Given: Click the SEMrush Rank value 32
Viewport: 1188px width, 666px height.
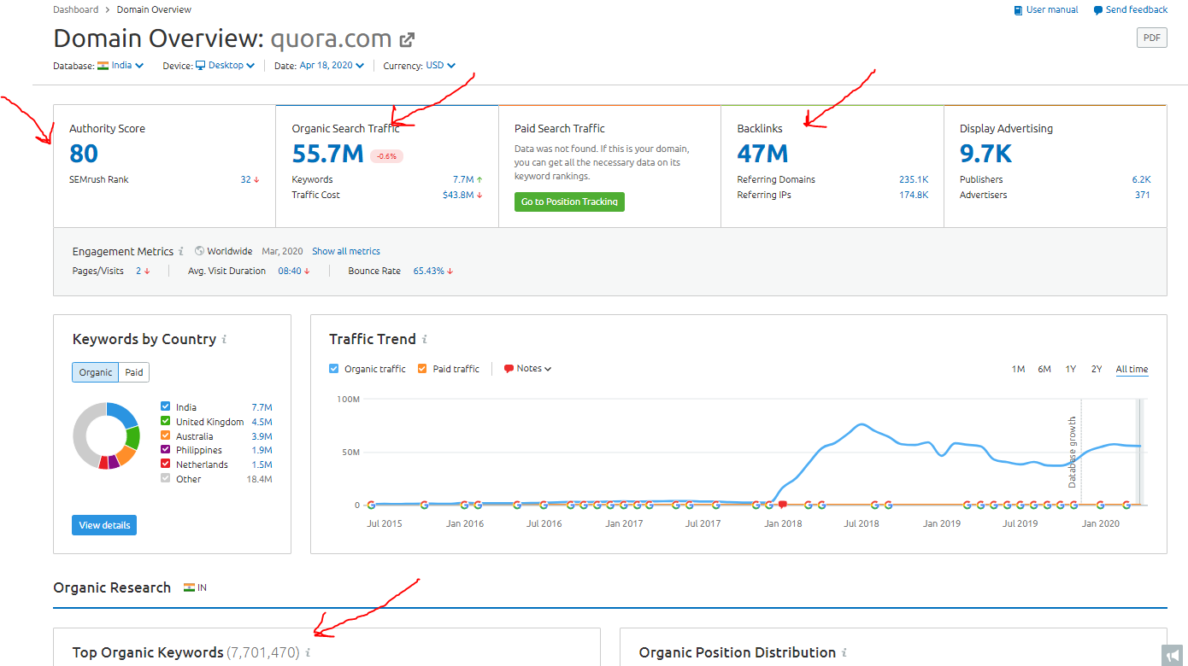Looking at the screenshot, I should 245,179.
